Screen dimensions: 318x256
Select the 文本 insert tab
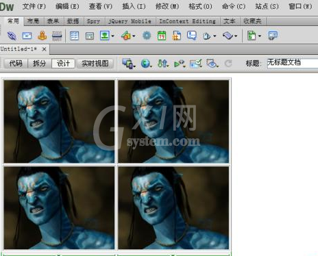229,21
